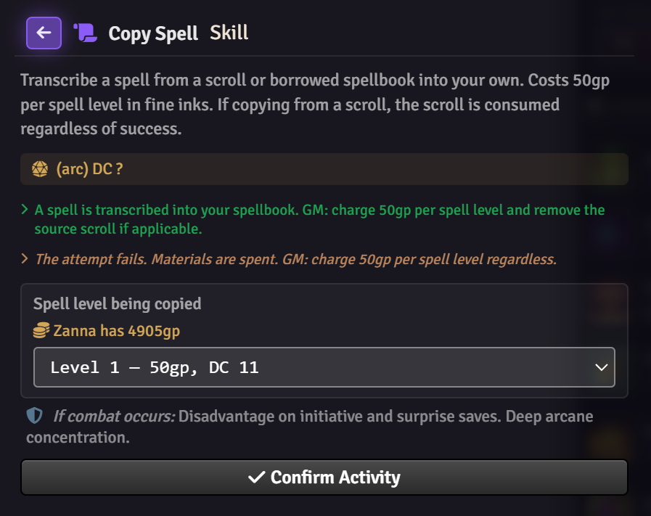Click the checkmark icon on Confirm Activity

(258, 477)
